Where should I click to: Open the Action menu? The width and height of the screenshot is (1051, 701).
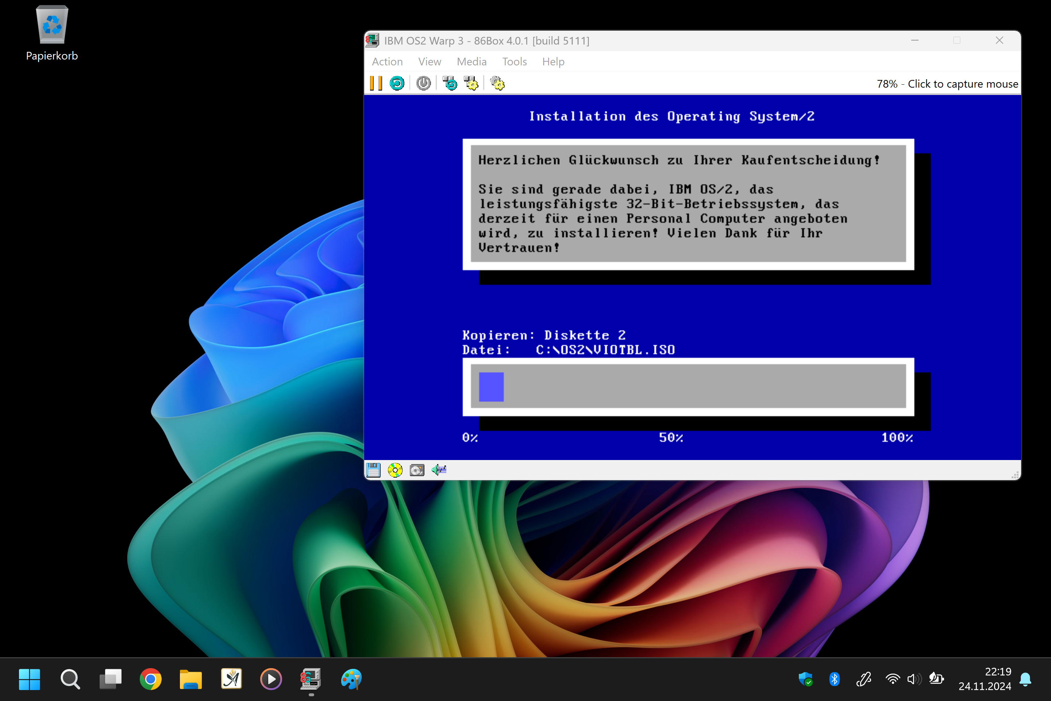click(x=388, y=62)
